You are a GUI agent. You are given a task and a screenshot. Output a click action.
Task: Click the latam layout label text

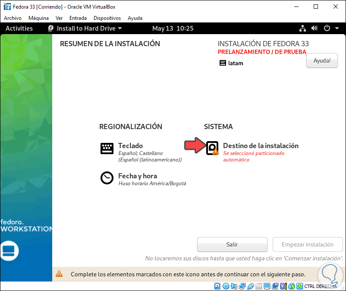click(x=236, y=63)
